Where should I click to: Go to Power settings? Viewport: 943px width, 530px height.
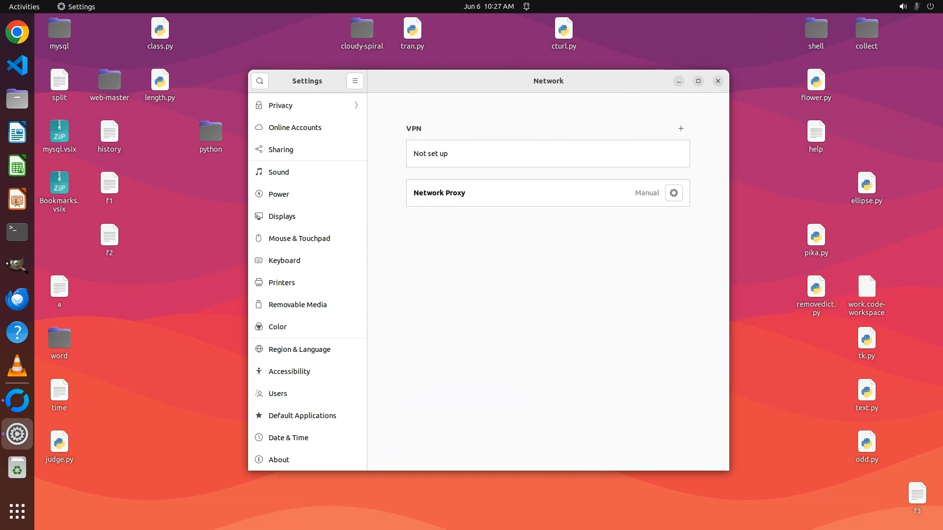coord(278,194)
